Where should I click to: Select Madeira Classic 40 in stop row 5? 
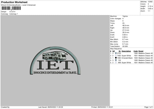tap(146, 62)
